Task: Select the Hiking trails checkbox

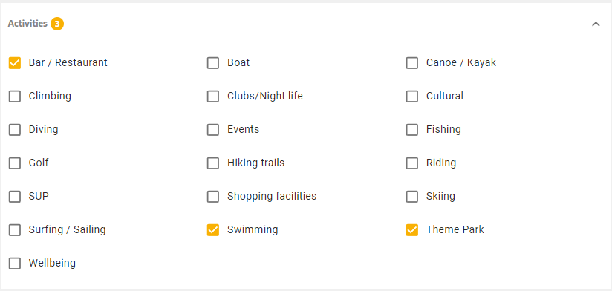Action: coord(213,163)
